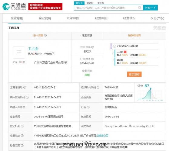This screenshot has width=169, height=151.
Task: Open the 广州市万盛门业有限公司 等 link
Action: point(51,63)
